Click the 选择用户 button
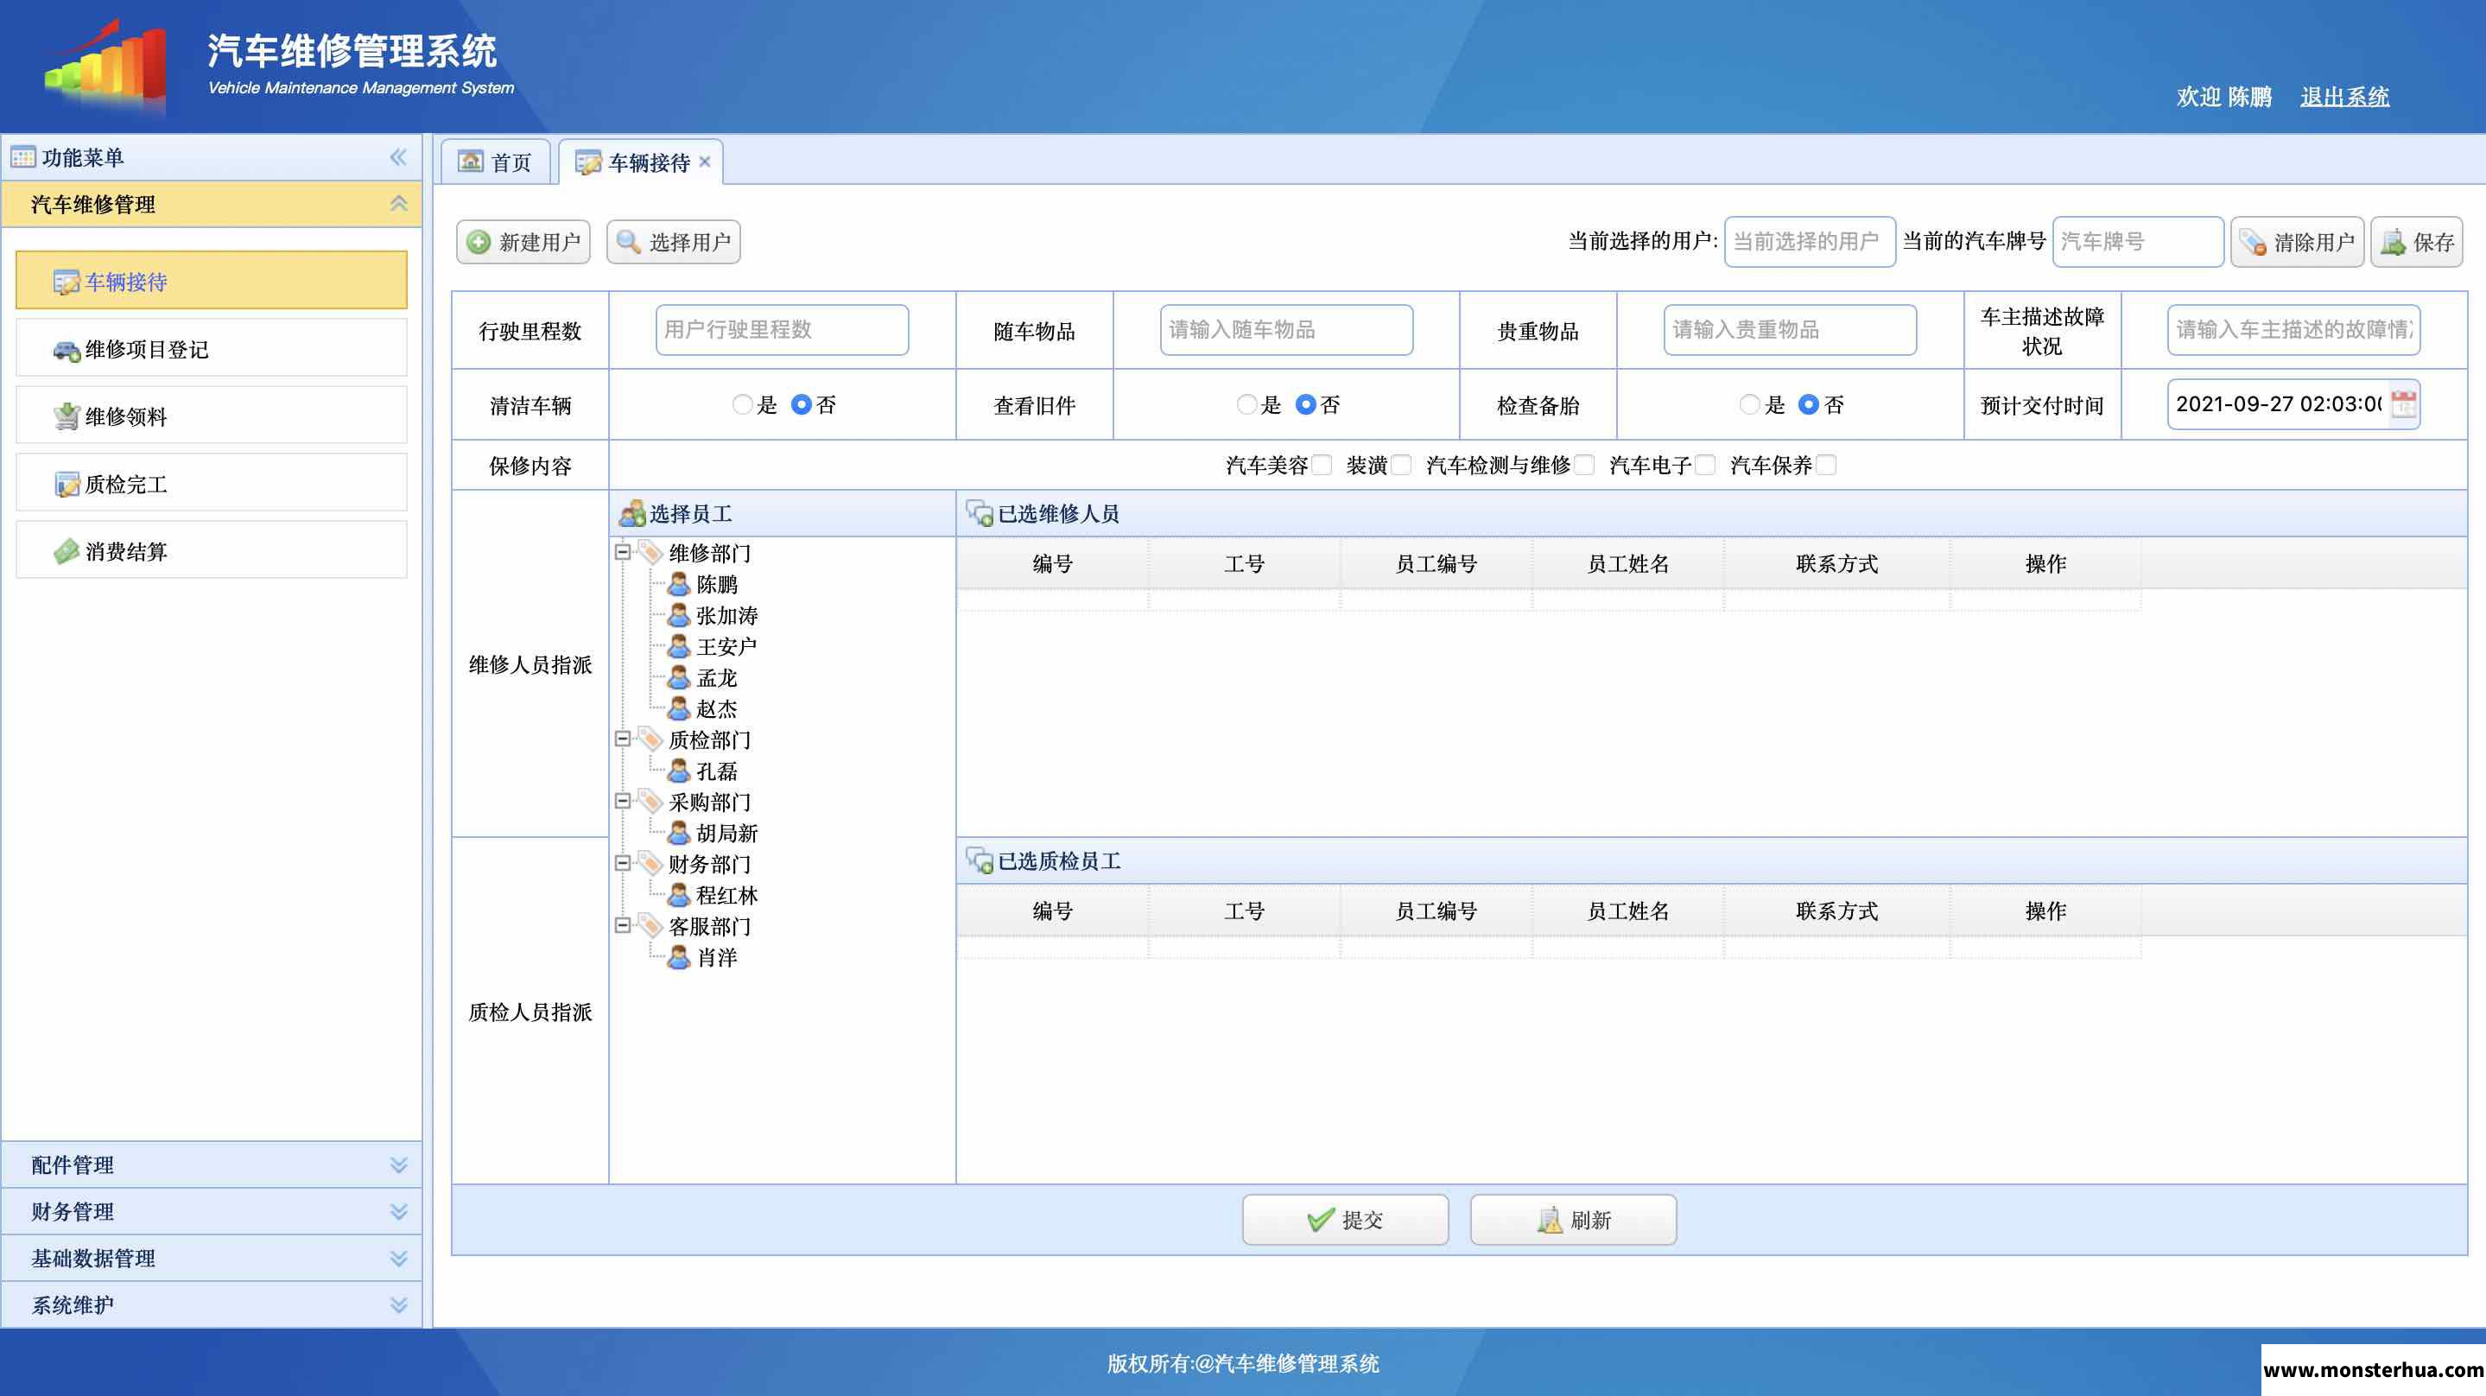This screenshot has width=2486, height=1396. coord(674,241)
